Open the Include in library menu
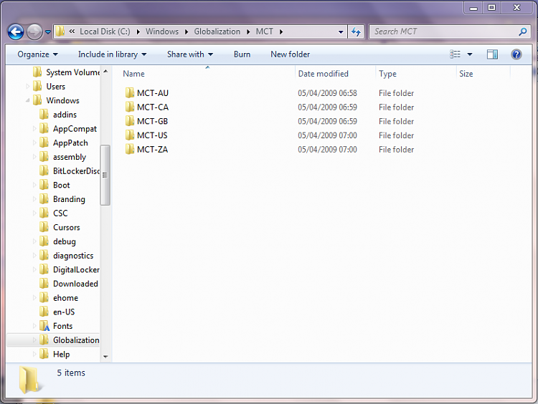Image resolution: width=538 pixels, height=404 pixels. click(112, 54)
